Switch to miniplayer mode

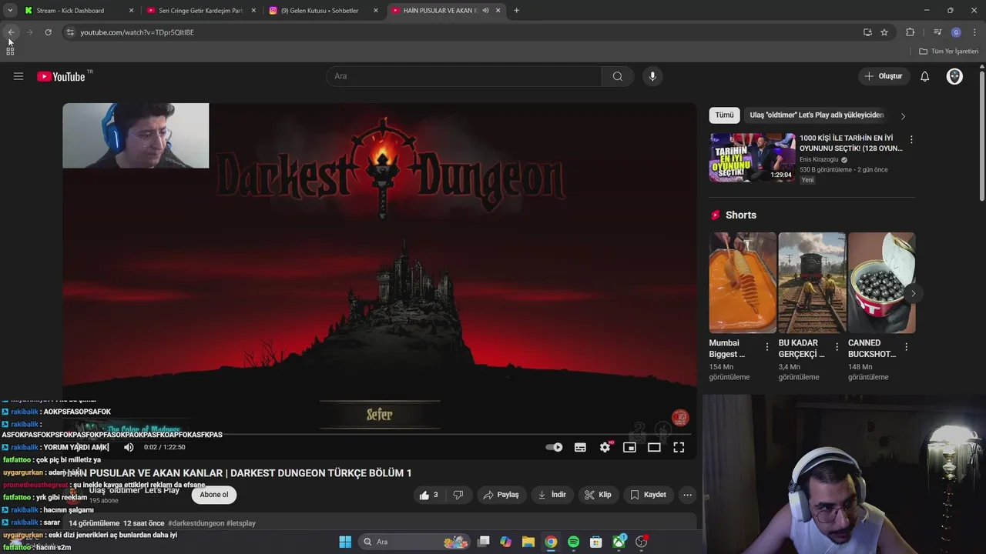pyautogui.click(x=629, y=447)
